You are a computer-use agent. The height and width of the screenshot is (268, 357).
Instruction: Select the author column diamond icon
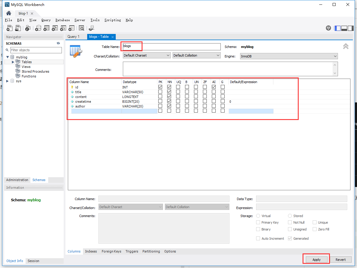72,106
